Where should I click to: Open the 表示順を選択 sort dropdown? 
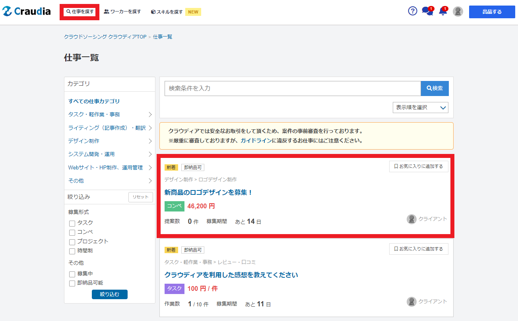tap(420, 108)
